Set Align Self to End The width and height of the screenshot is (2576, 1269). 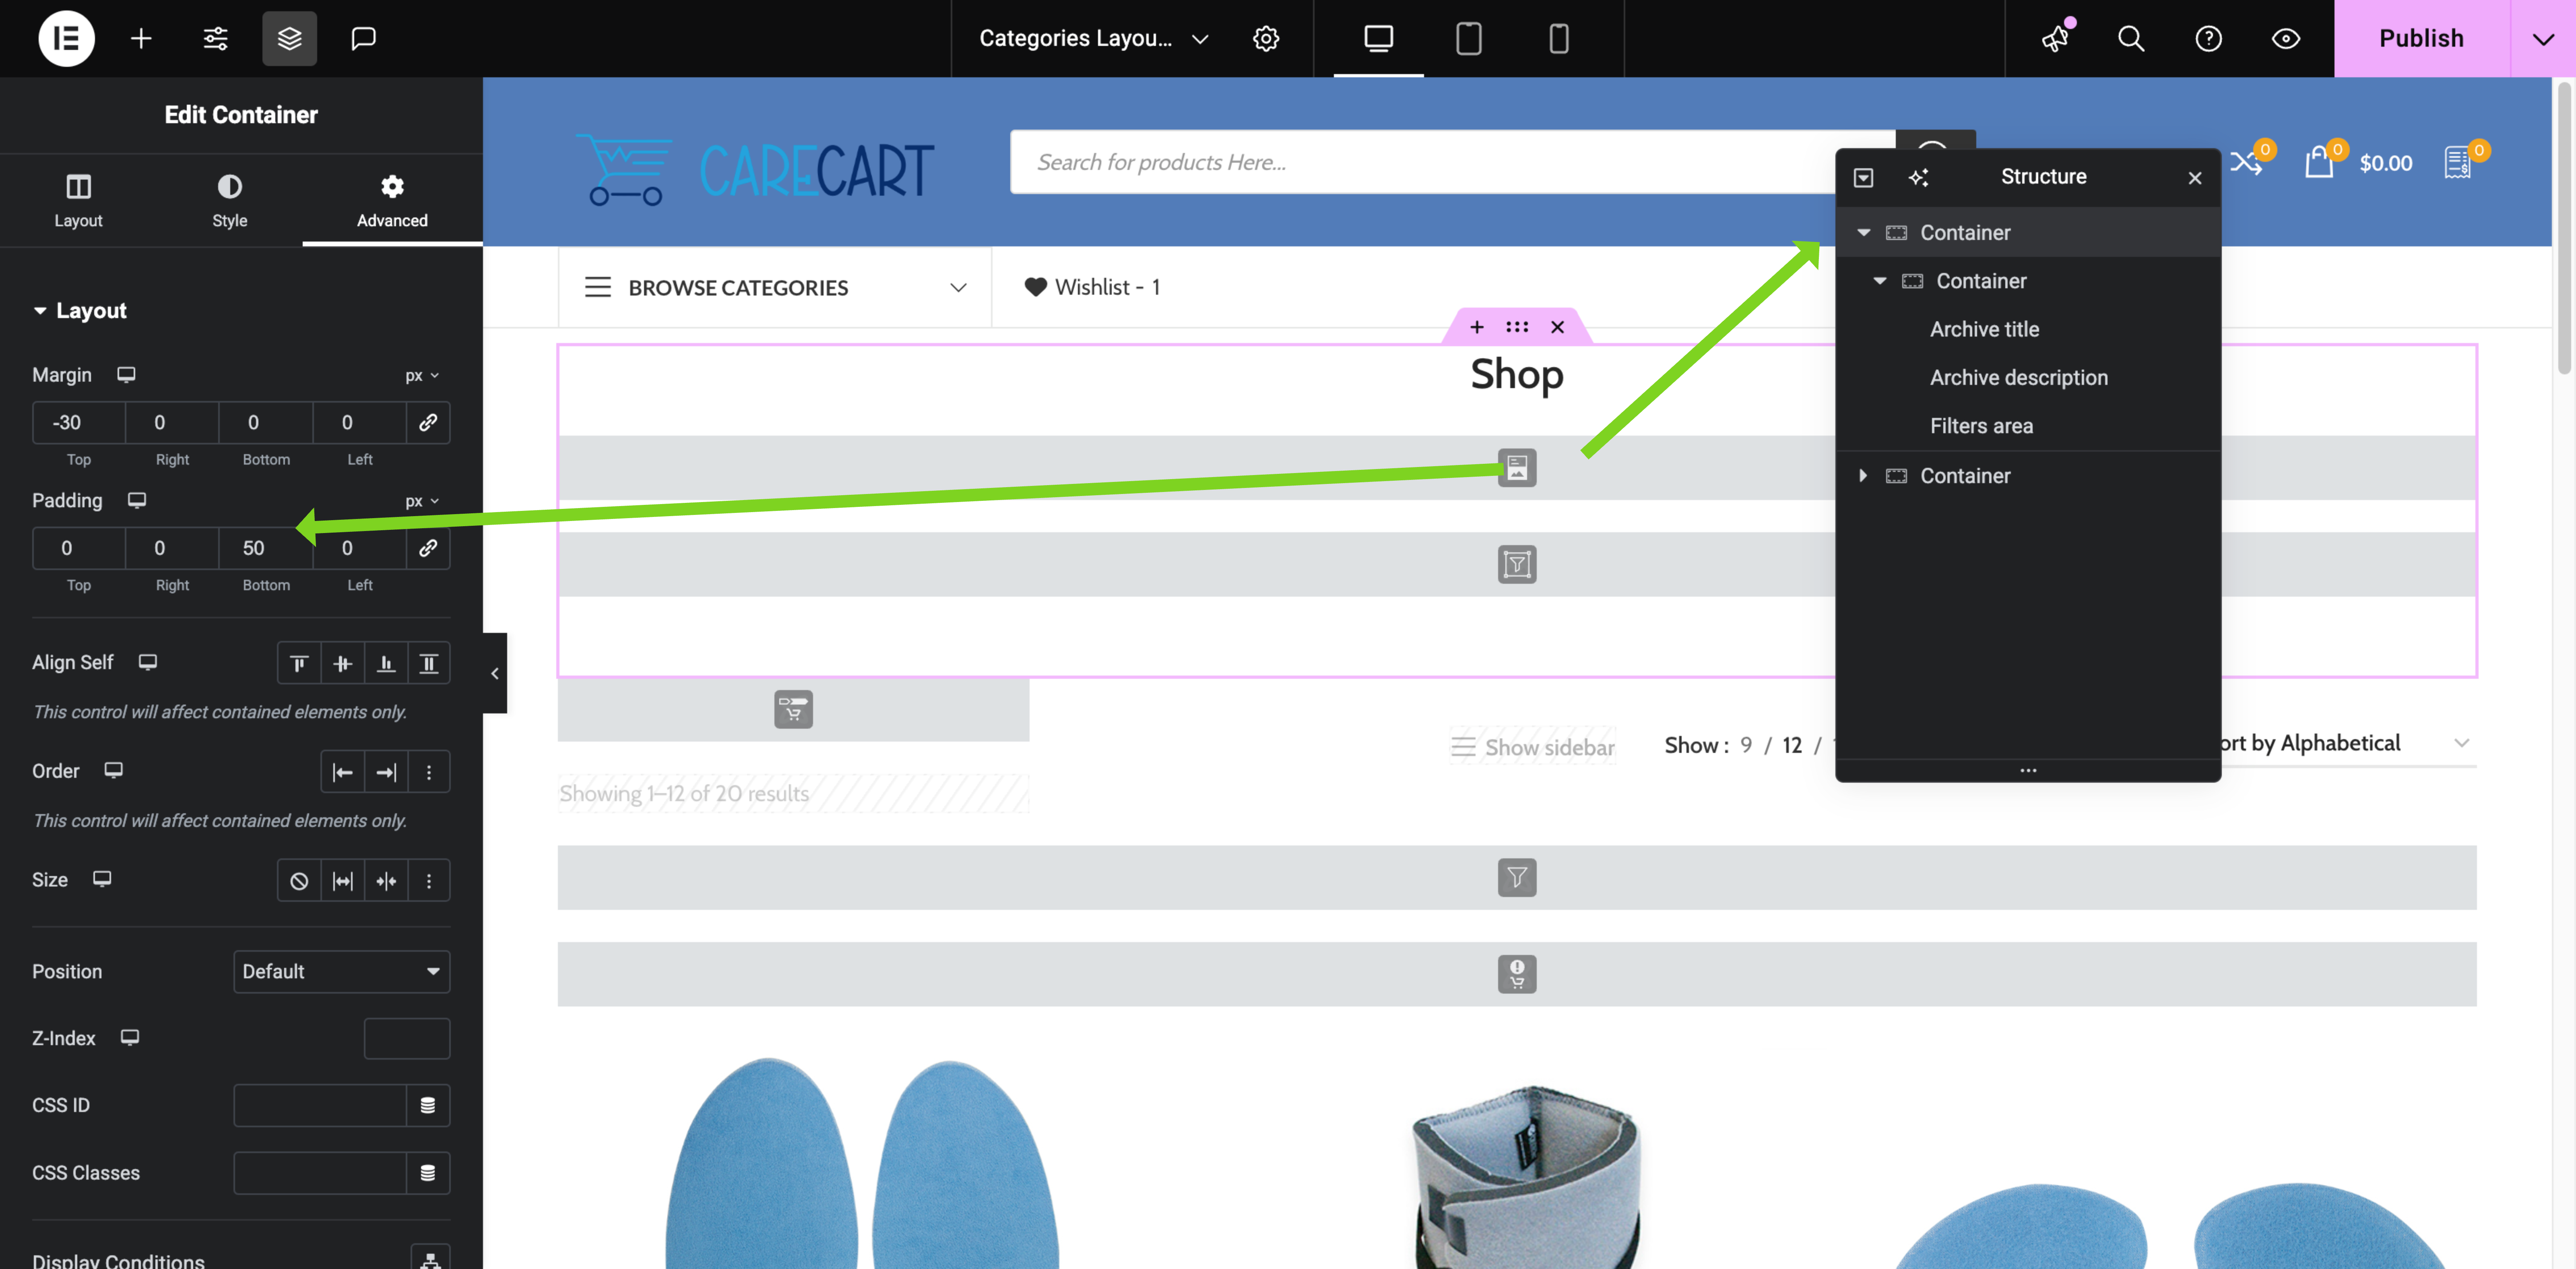tap(386, 663)
